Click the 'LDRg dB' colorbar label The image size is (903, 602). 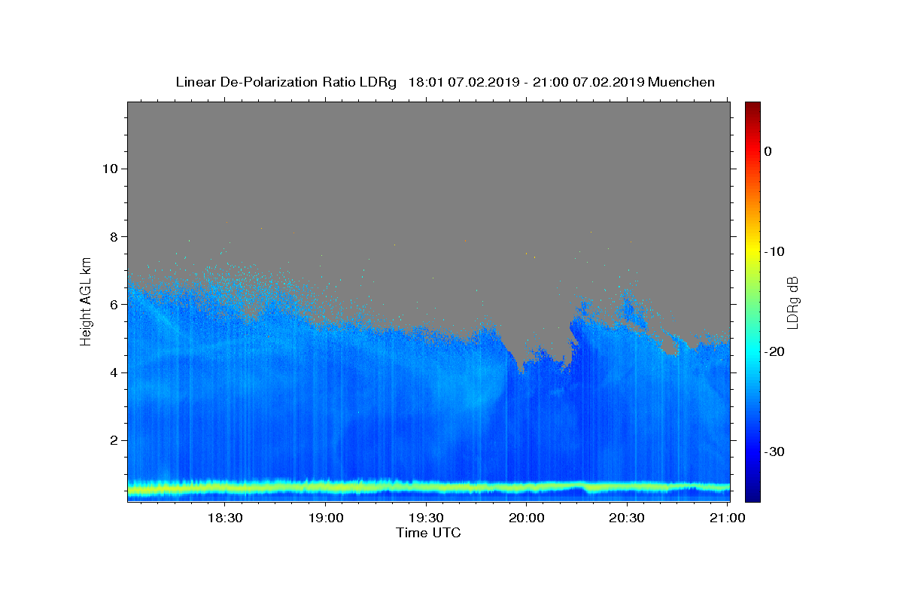coord(792,303)
